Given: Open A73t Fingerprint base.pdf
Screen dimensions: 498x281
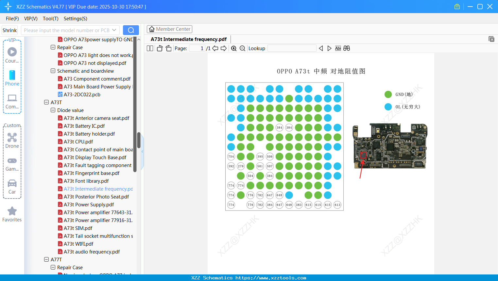Looking at the screenshot, I should coord(92,173).
